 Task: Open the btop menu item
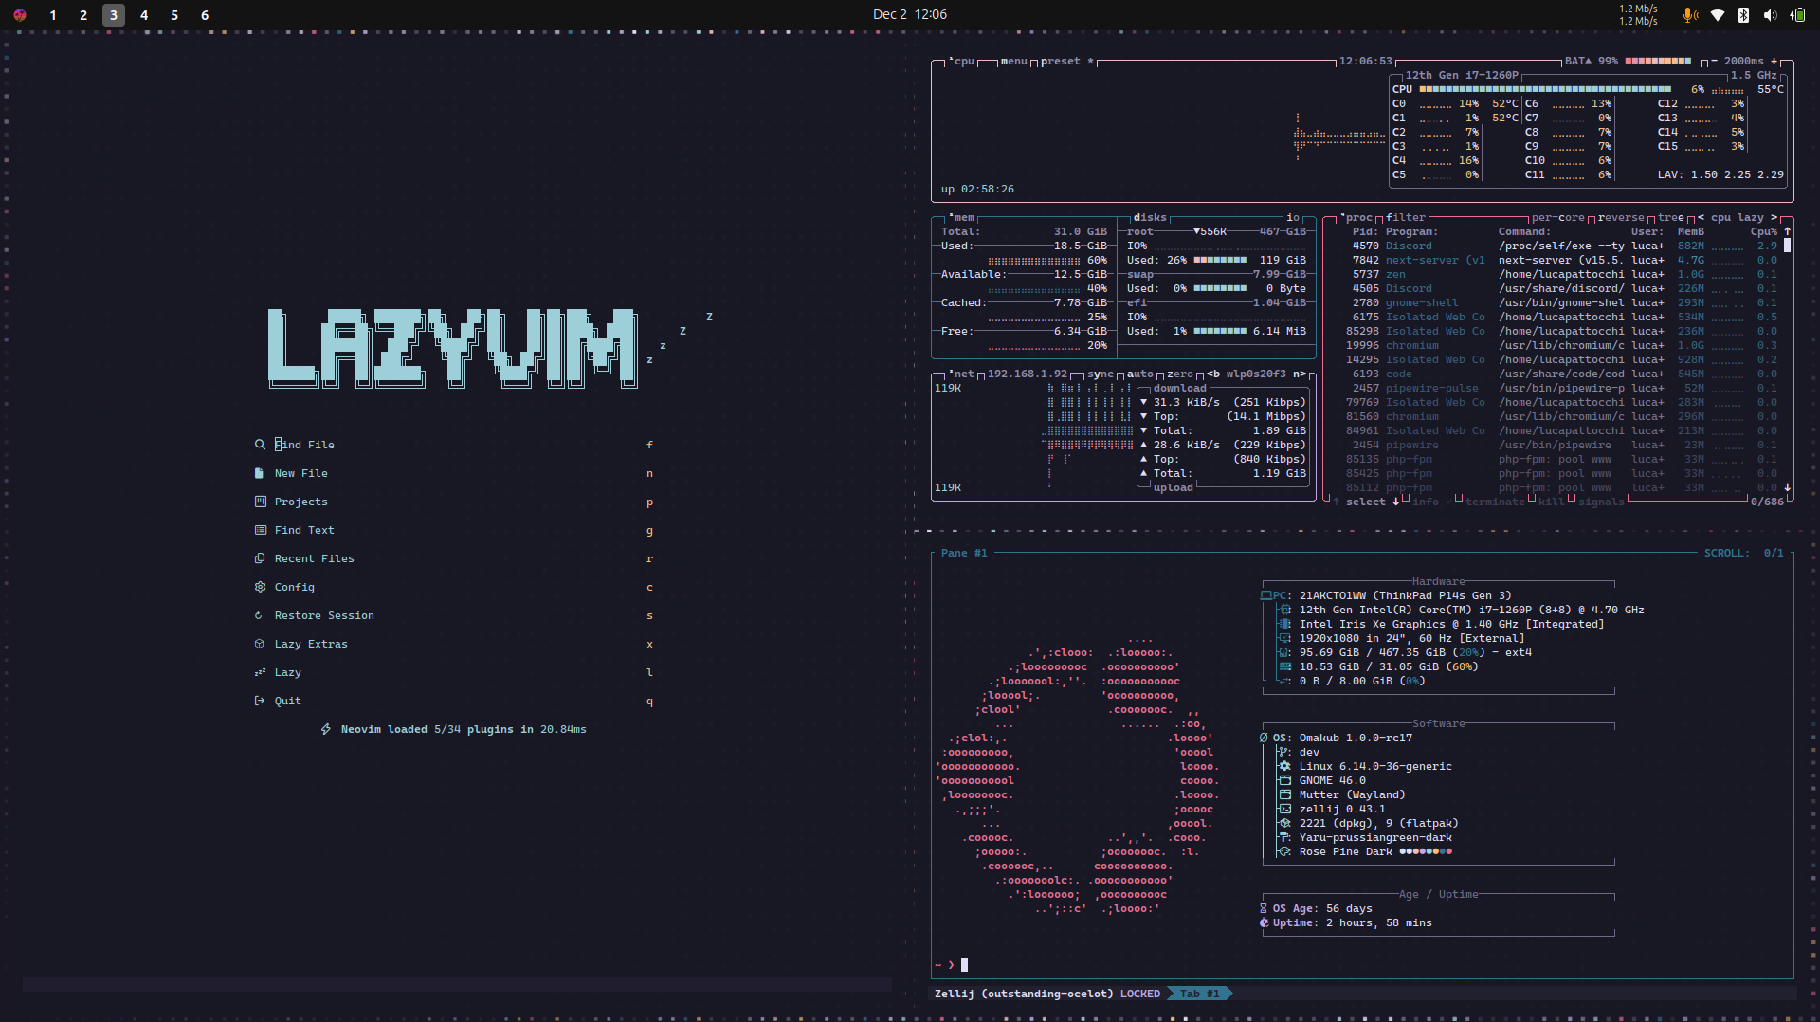1013,62
